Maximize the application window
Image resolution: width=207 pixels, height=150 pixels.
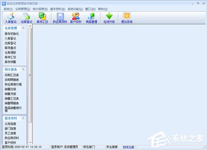tap(198, 3)
